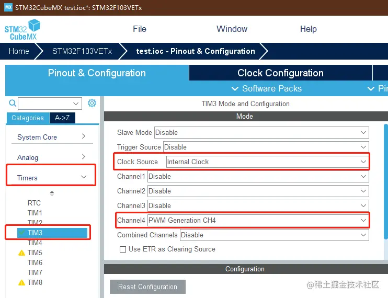This screenshot has width=388, height=298.
Task: Click the search magnifier icon
Action: click(x=13, y=103)
